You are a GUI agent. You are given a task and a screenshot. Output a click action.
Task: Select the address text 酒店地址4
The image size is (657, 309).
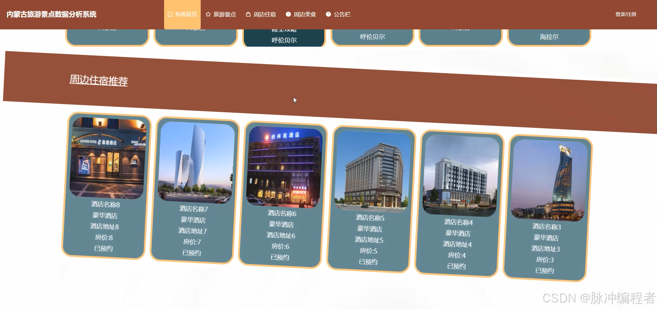point(457,244)
